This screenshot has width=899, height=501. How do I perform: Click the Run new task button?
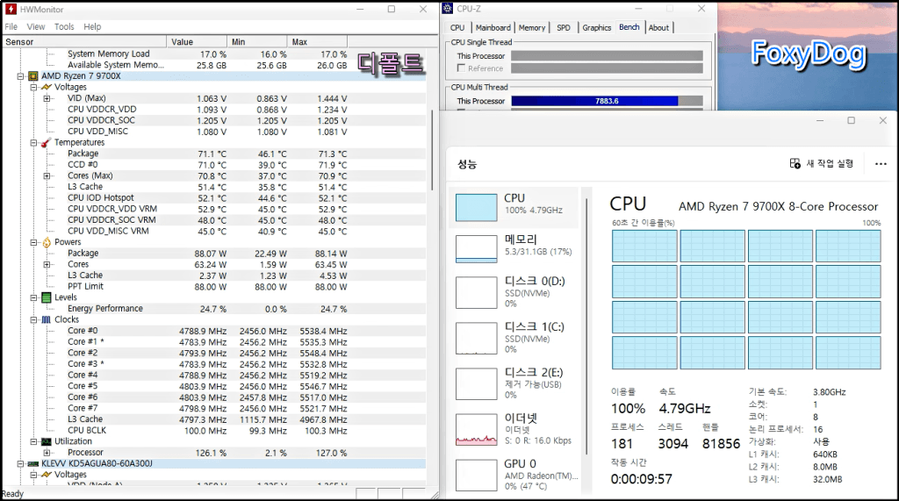[x=822, y=163]
